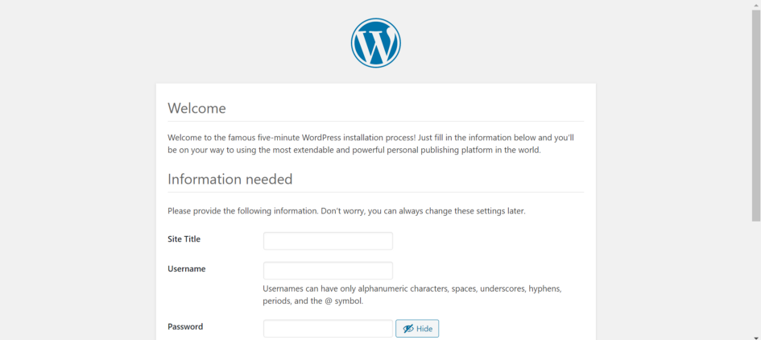761x340 pixels.
Task: Click the Information needed heading
Action: coord(230,179)
